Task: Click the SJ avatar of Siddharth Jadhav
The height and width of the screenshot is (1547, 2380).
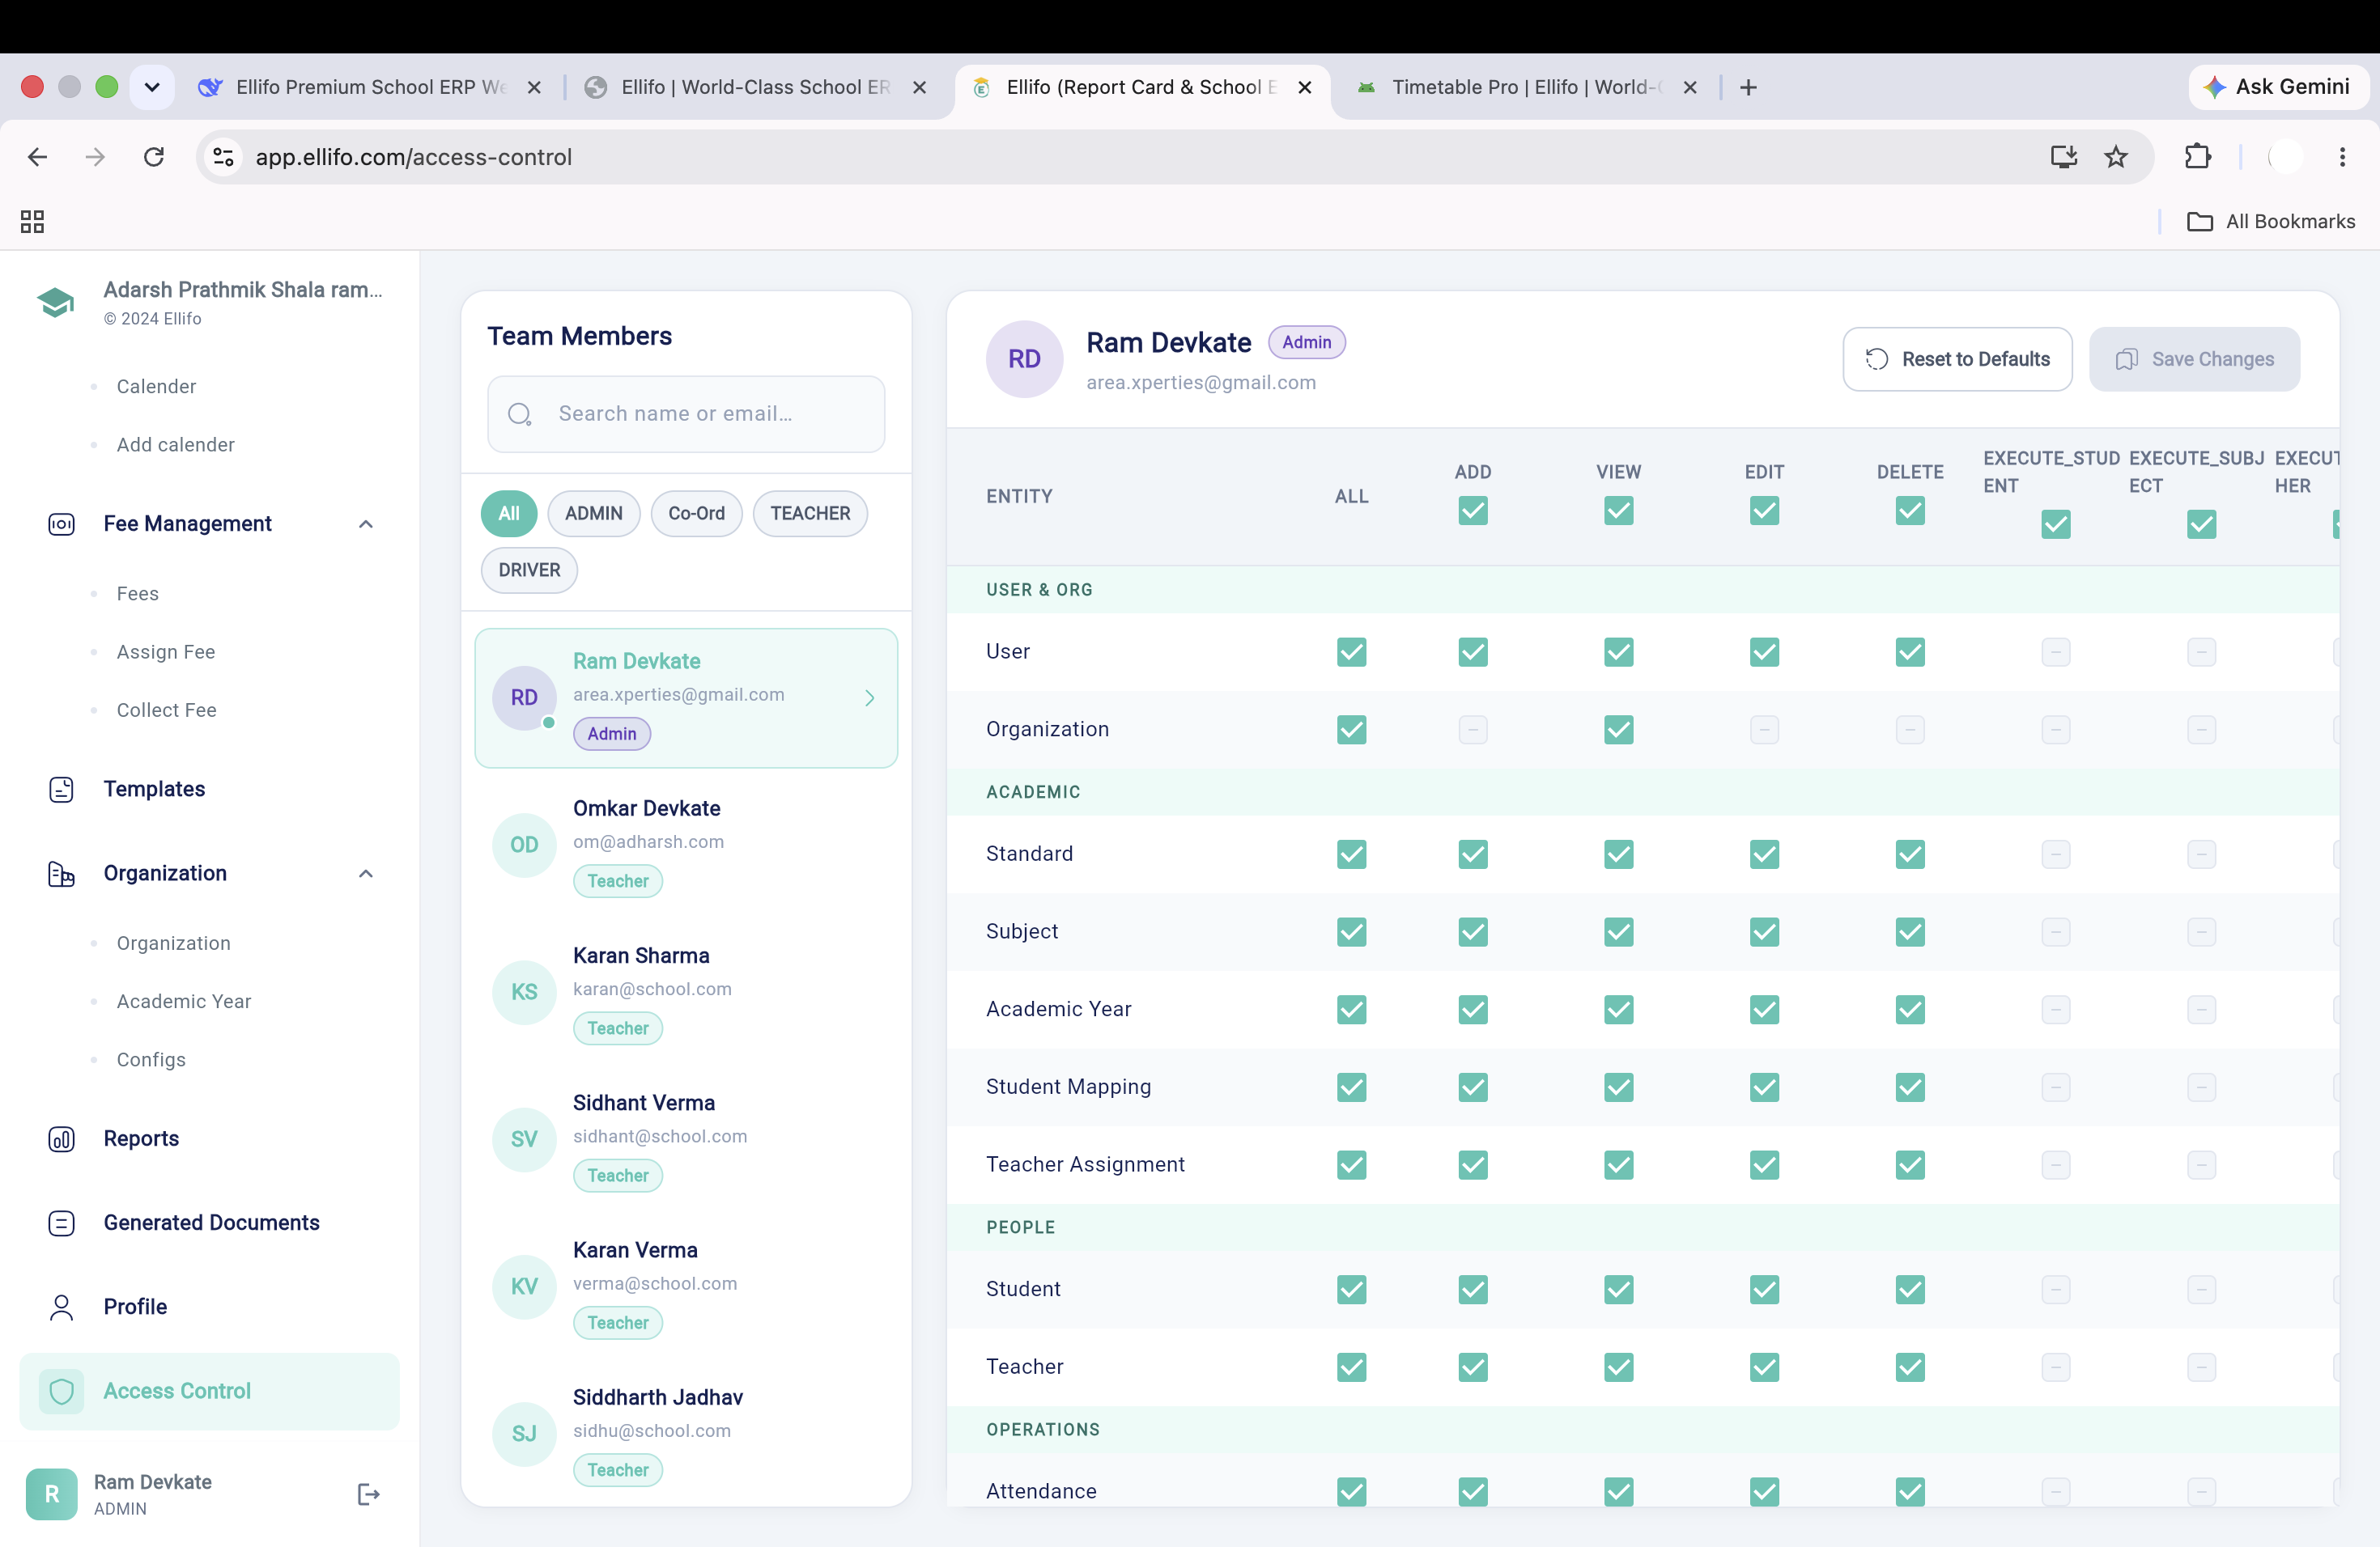Action: click(524, 1434)
